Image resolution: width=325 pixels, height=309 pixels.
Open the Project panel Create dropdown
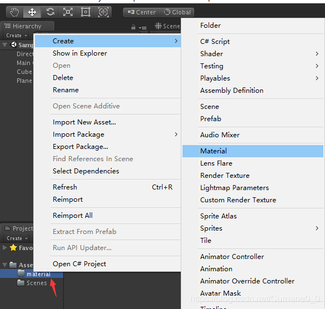tap(17, 238)
